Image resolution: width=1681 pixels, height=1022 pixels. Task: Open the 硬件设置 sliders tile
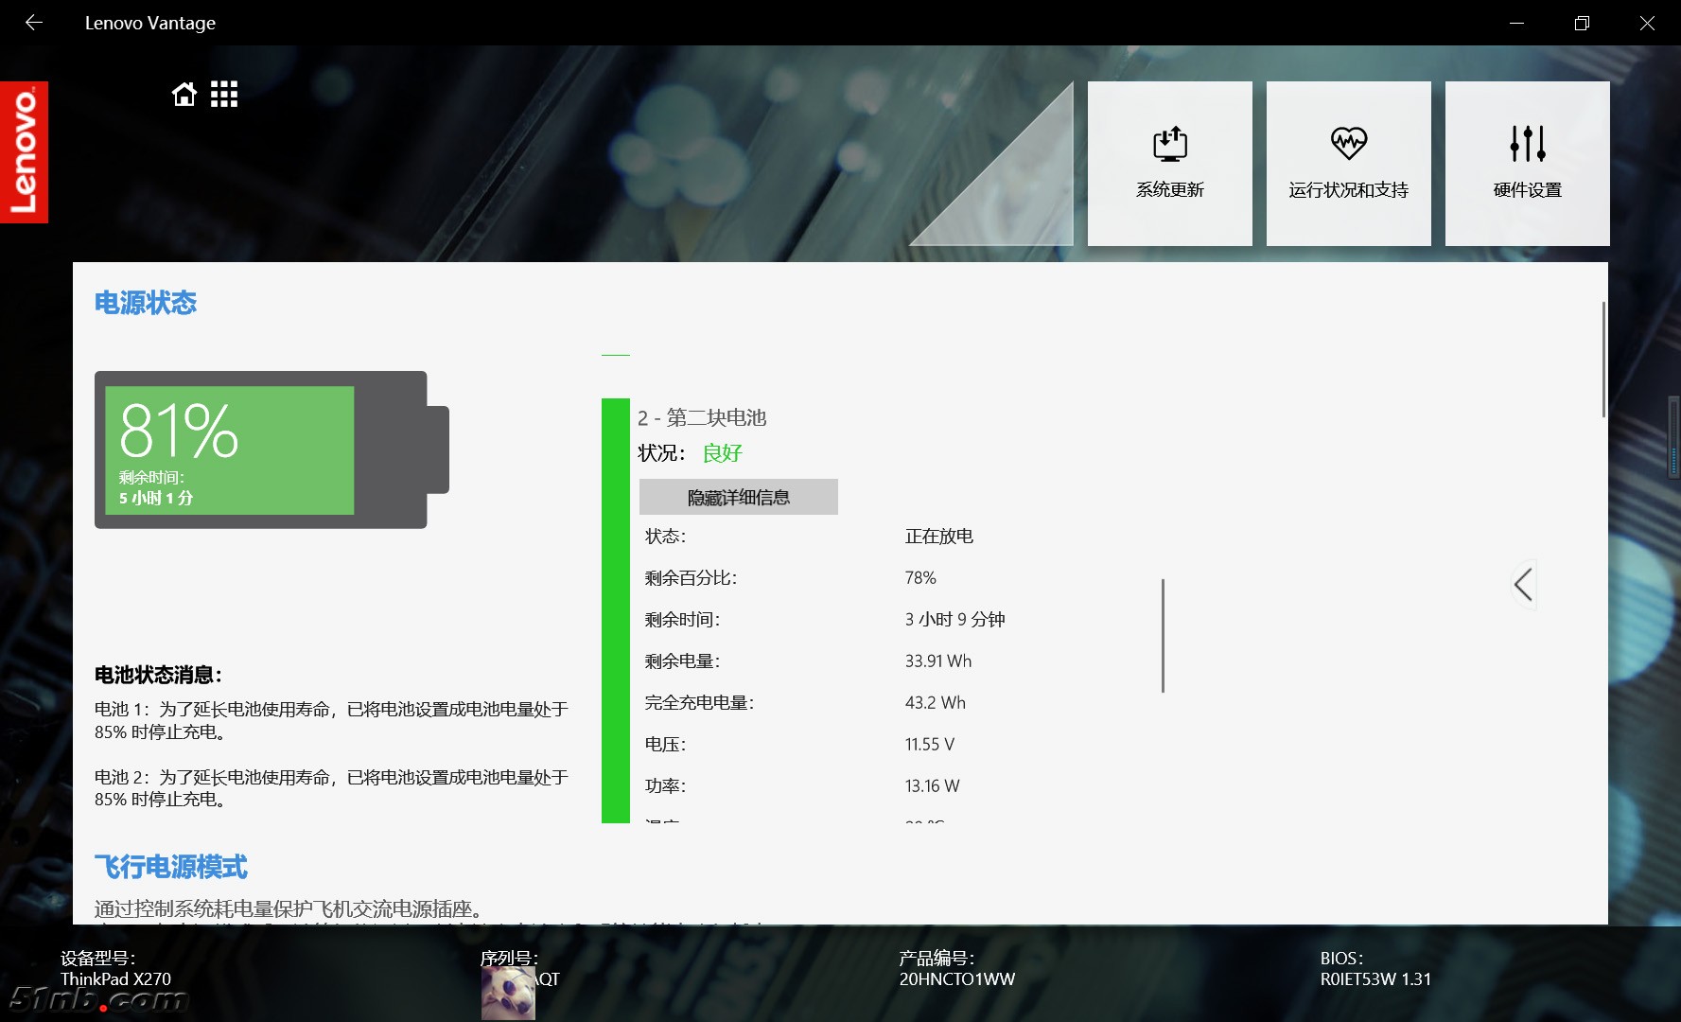1527,164
